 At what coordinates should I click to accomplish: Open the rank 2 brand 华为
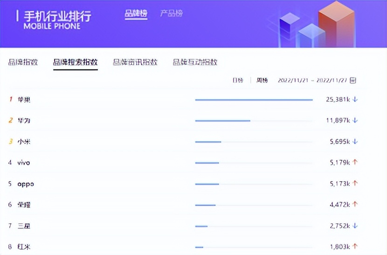click(24, 120)
